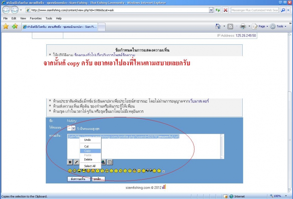Screen dimensions: 293x199
Task: Insert the heart-eyes emoticon
Action: click(93, 171)
